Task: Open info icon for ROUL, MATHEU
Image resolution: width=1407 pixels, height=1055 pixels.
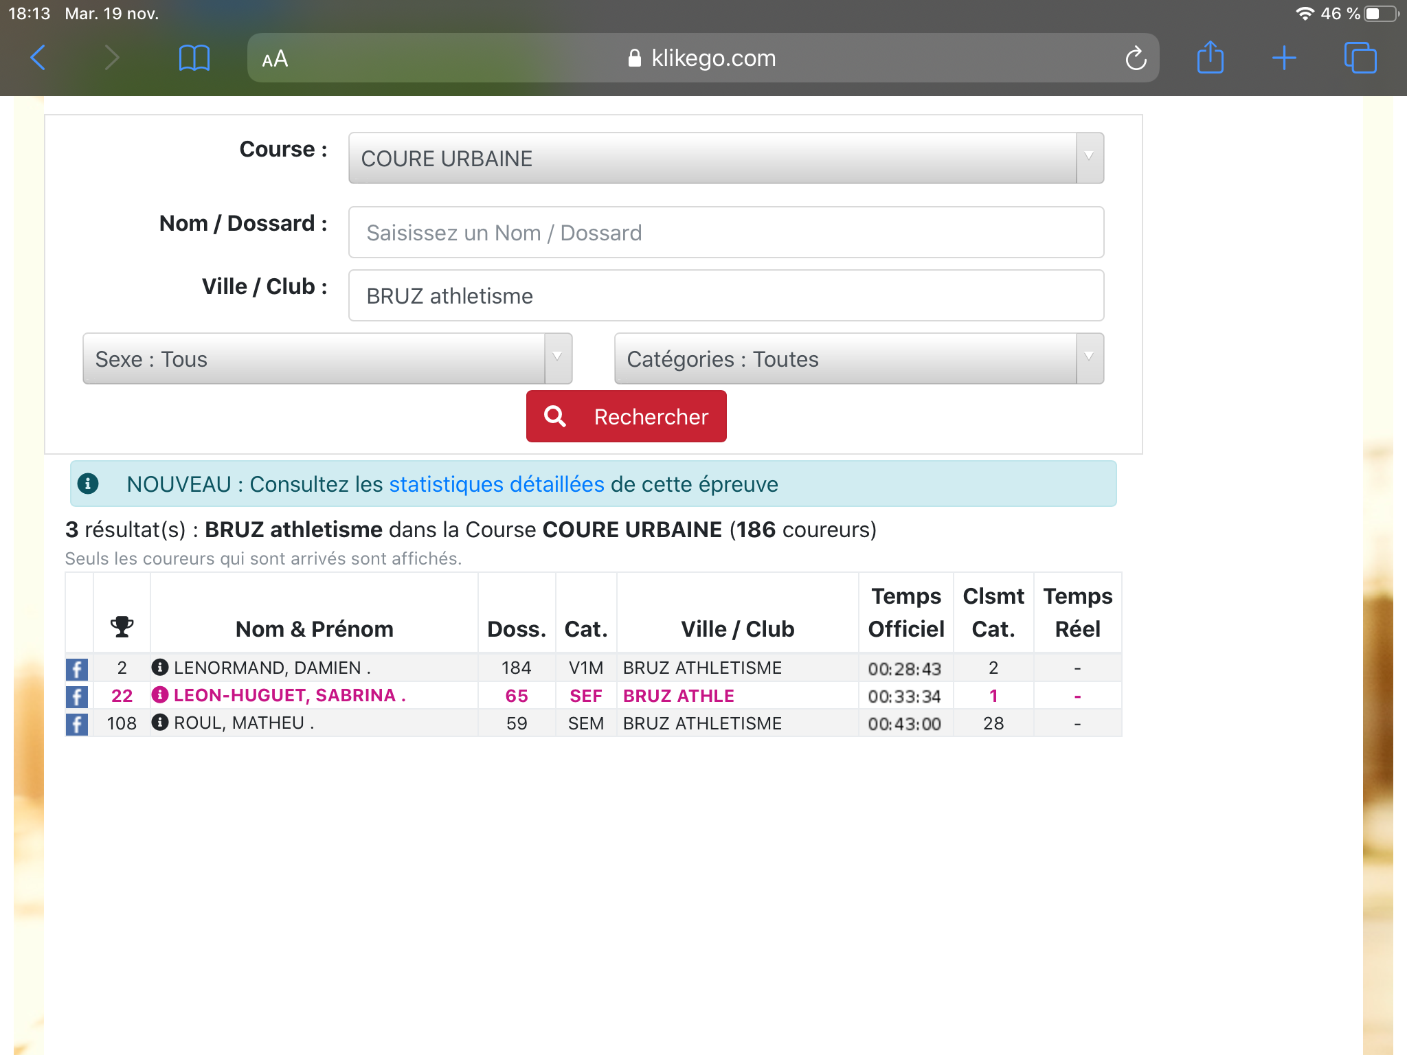Action: click(160, 723)
